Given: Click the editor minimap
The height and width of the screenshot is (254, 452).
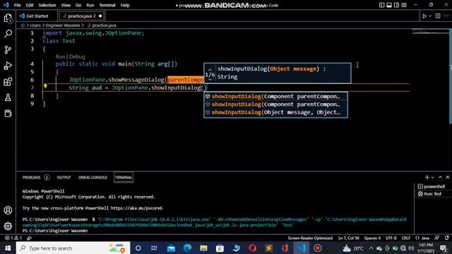Looking at the screenshot, I should tap(429, 32).
